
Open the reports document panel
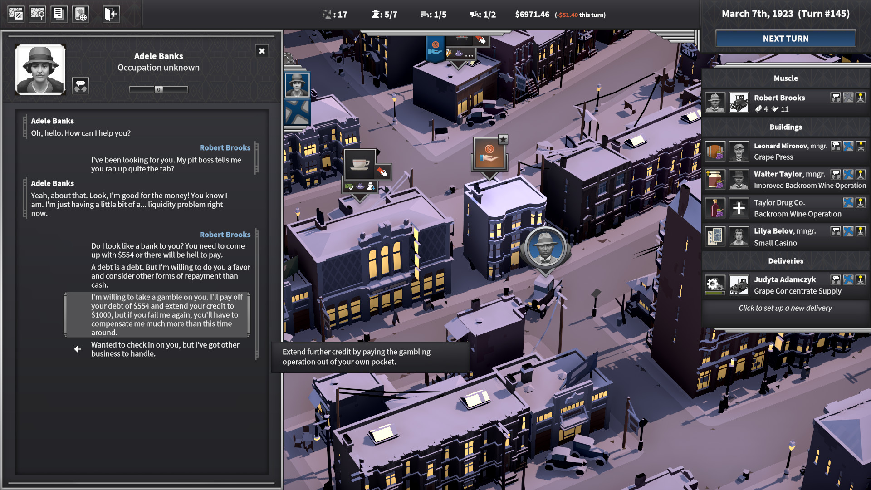tap(59, 14)
